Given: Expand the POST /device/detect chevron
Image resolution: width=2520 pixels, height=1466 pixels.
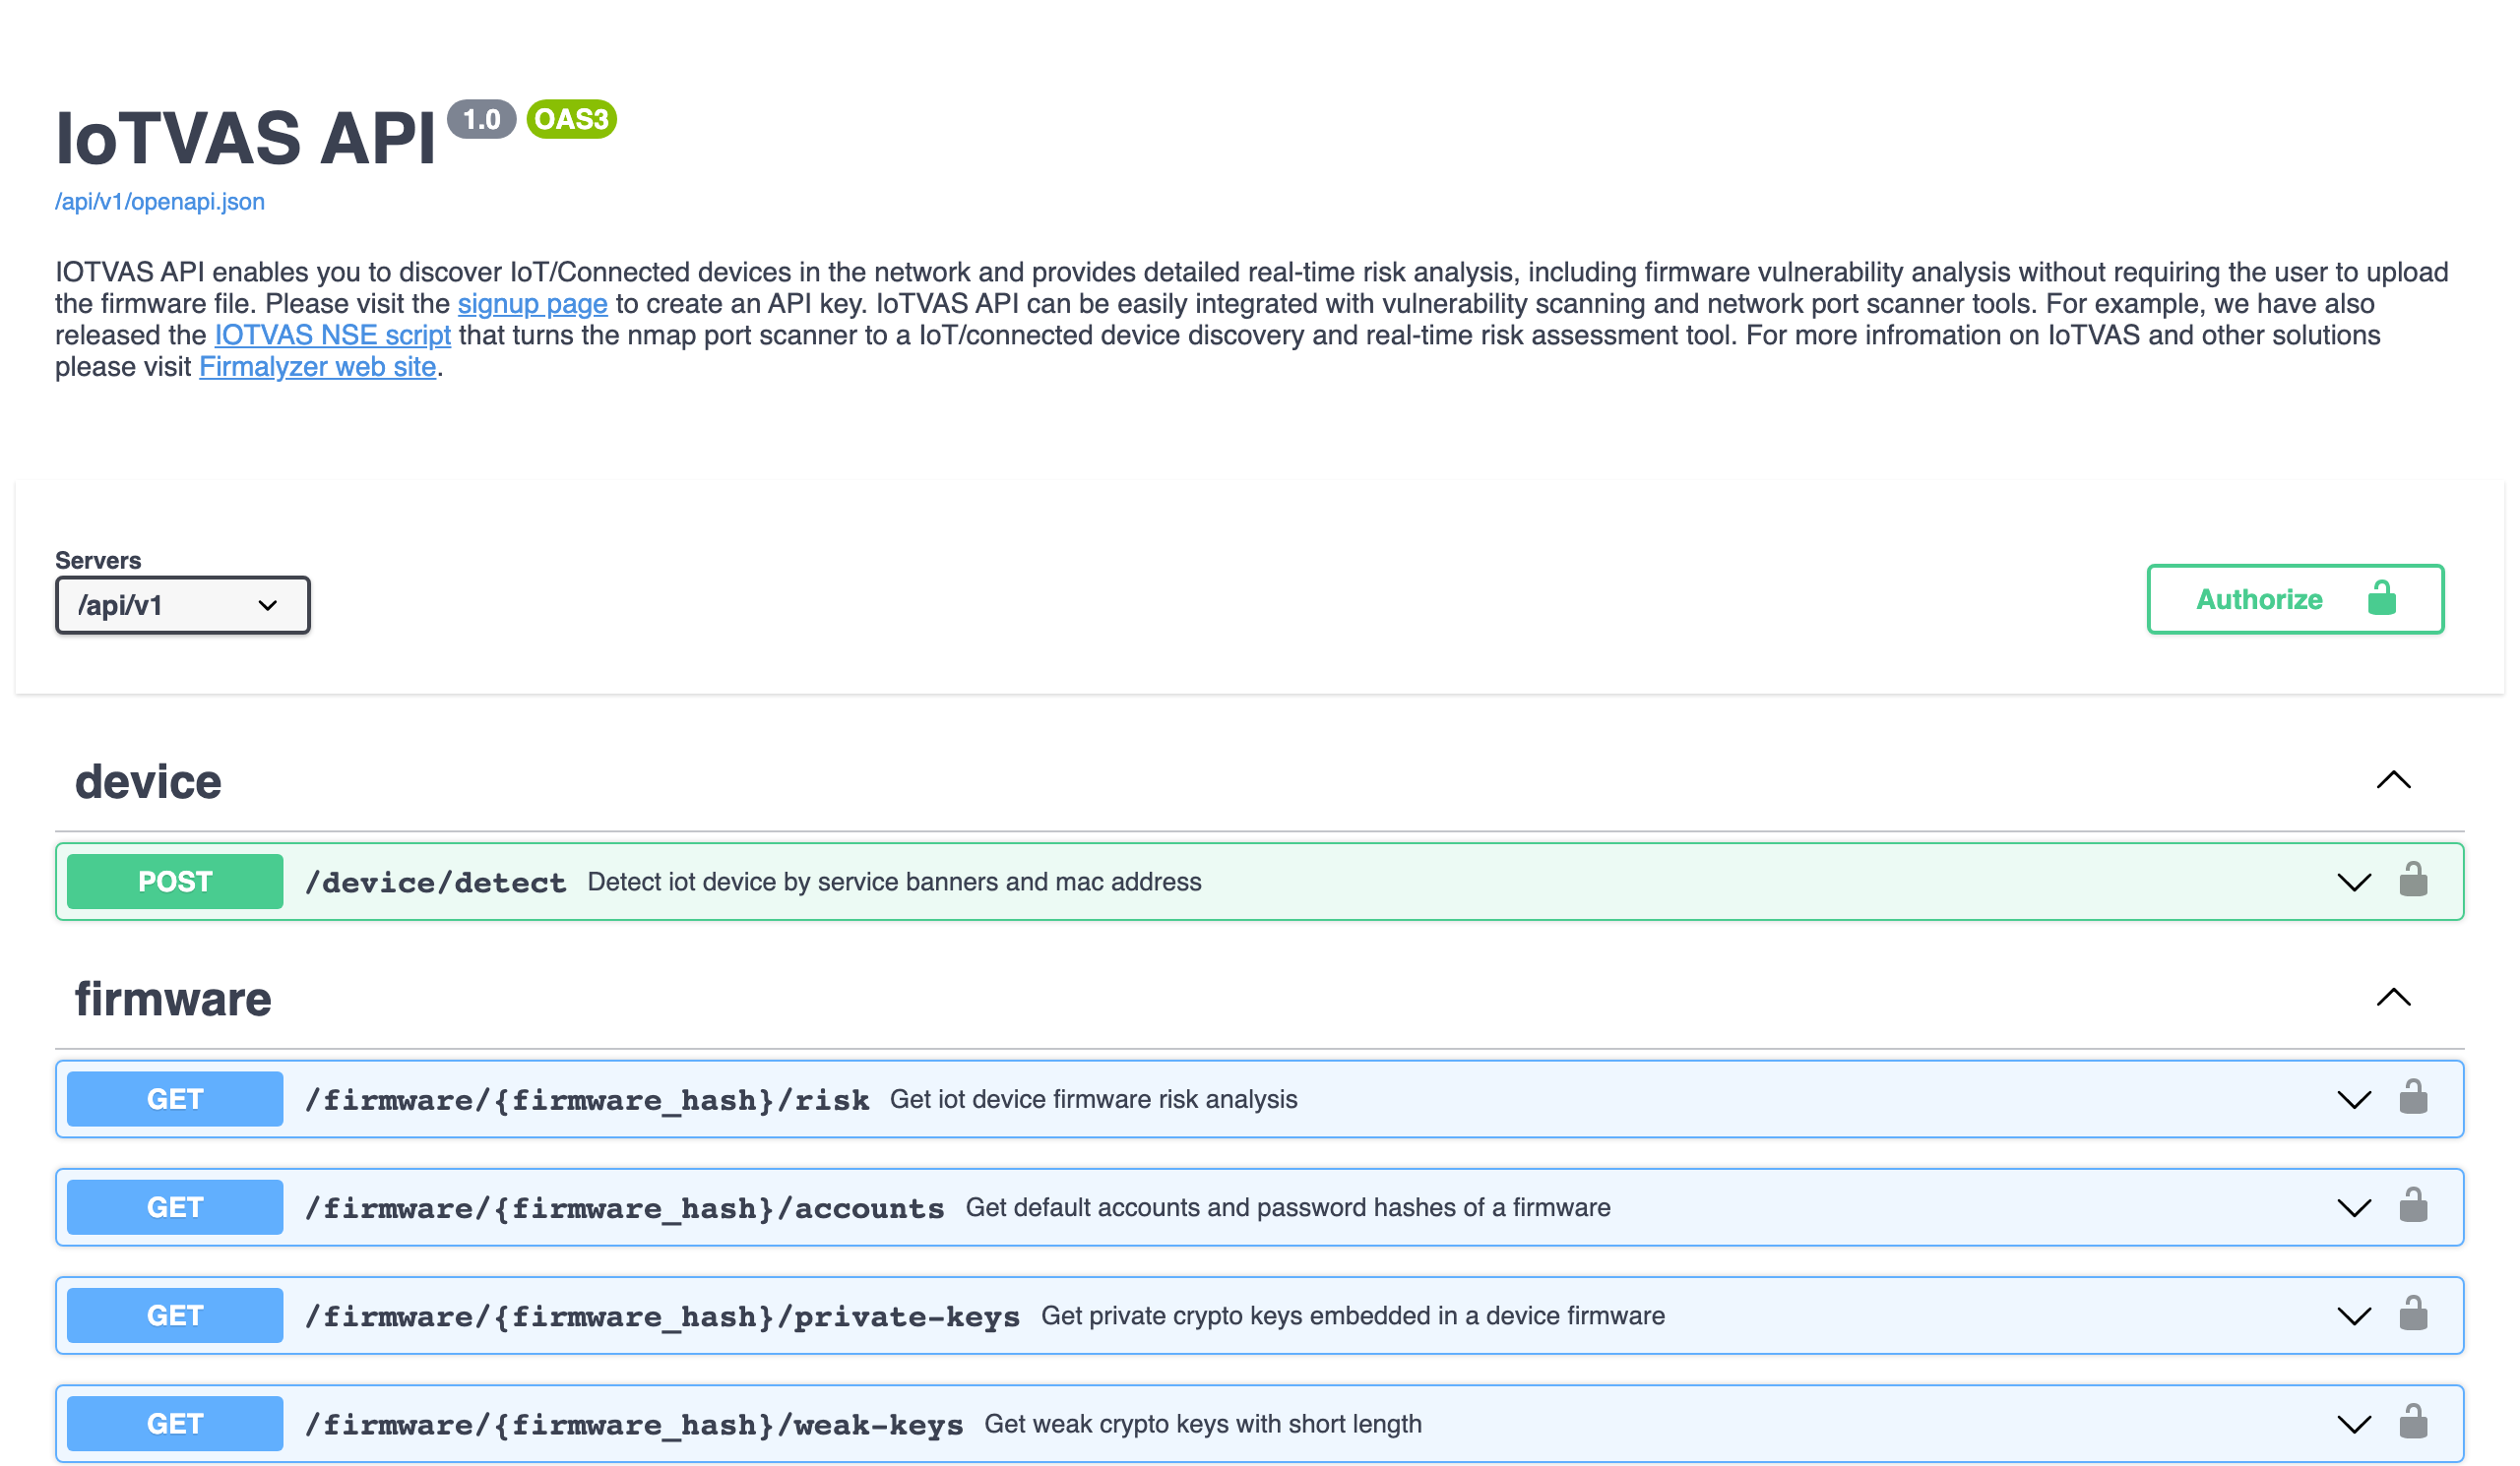Looking at the screenshot, I should (x=2354, y=883).
